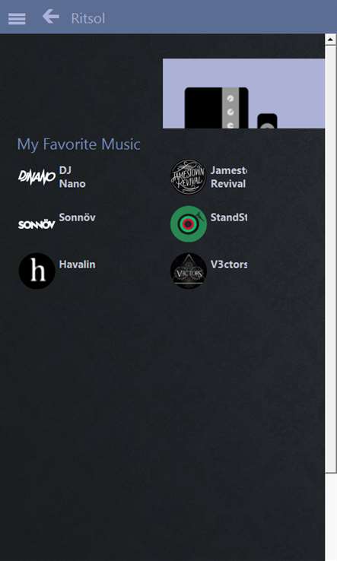
Task: Open the DJ Nano artist link
Action: [72, 177]
